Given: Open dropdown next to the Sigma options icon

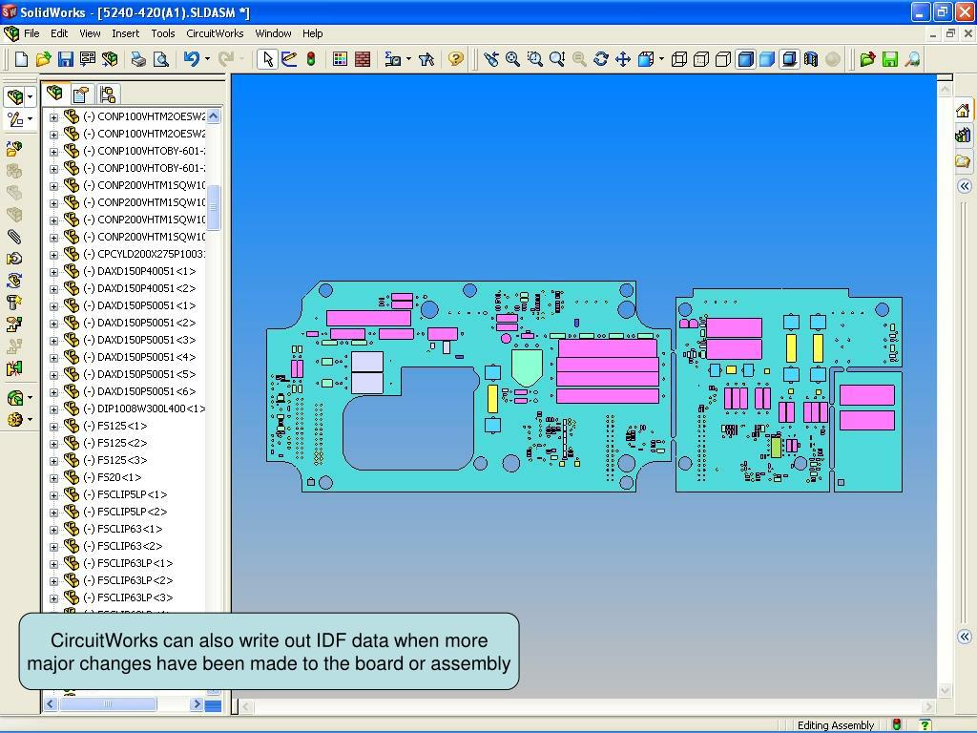Looking at the screenshot, I should point(408,59).
